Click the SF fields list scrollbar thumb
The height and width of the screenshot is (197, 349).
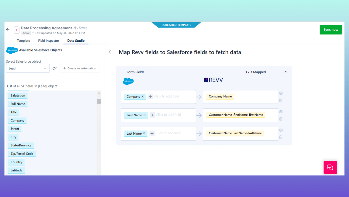point(99,101)
